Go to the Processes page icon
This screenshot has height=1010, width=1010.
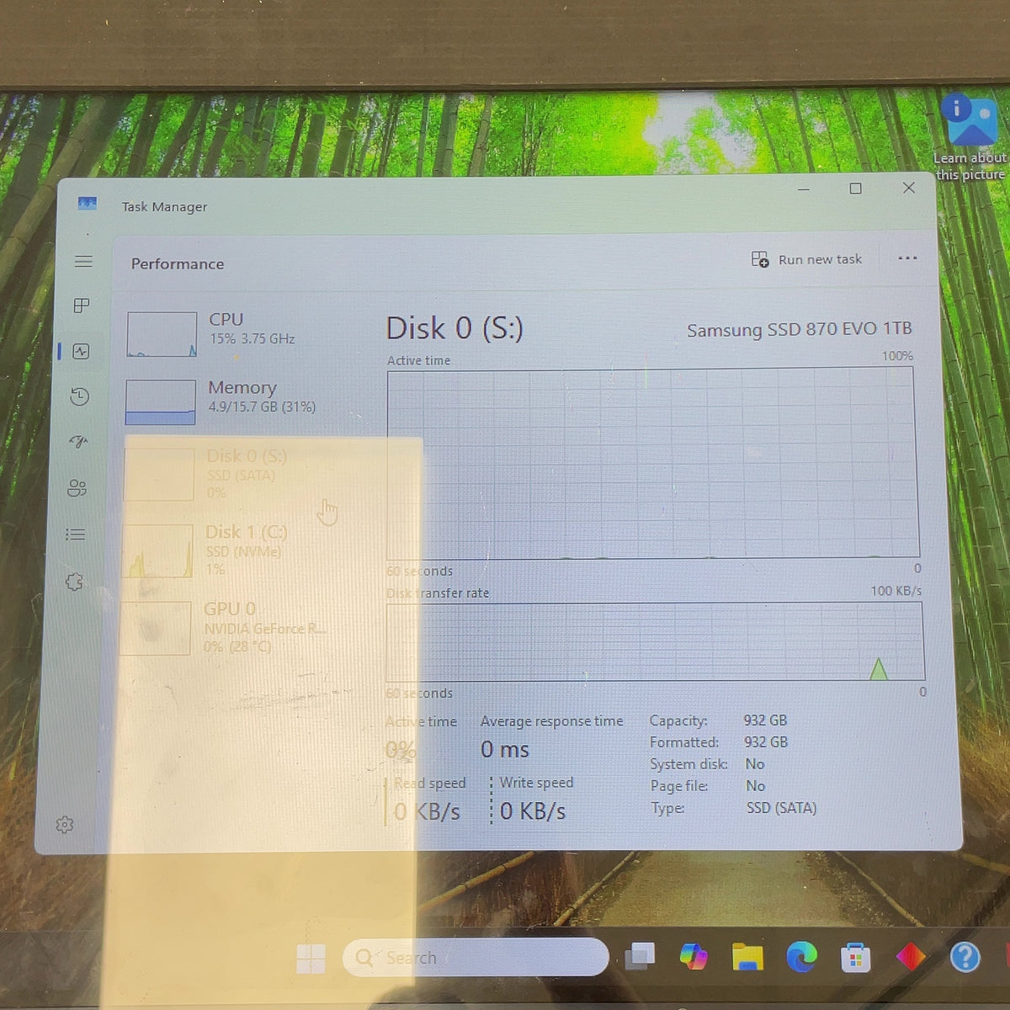82,306
